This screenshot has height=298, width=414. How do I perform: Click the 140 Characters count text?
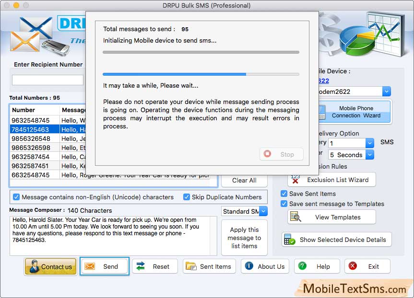(90, 210)
